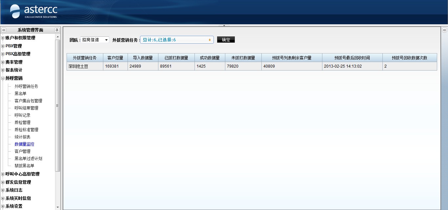Open the 团队 dropdown

[x=95, y=40]
